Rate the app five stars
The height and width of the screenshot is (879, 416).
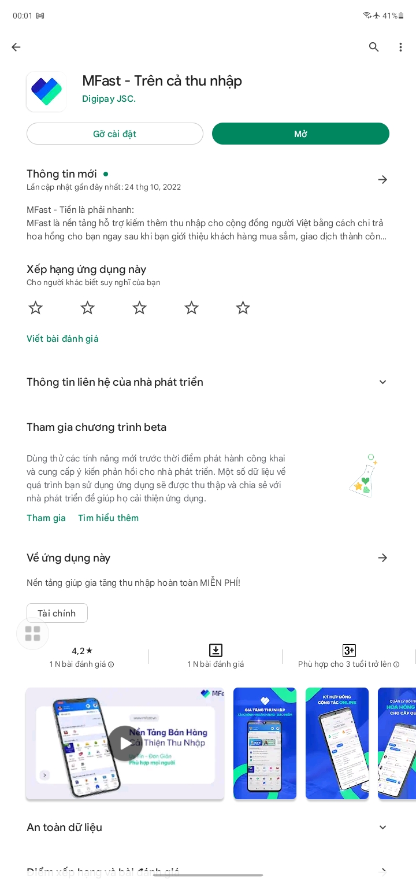(243, 308)
